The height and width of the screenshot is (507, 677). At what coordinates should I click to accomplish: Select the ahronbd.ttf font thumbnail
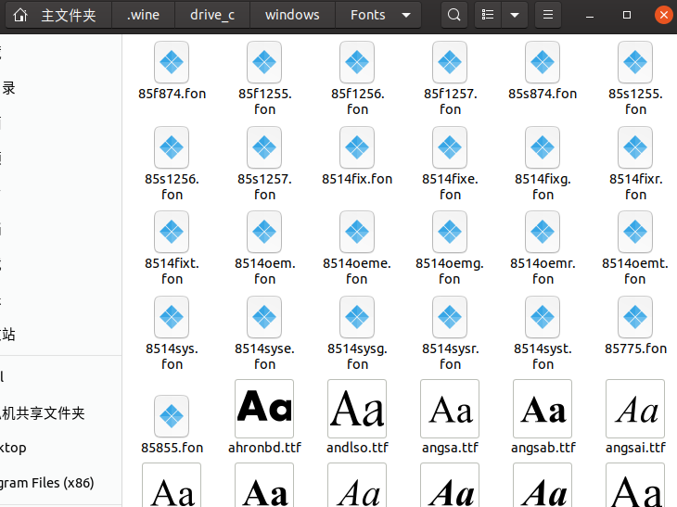(264, 409)
